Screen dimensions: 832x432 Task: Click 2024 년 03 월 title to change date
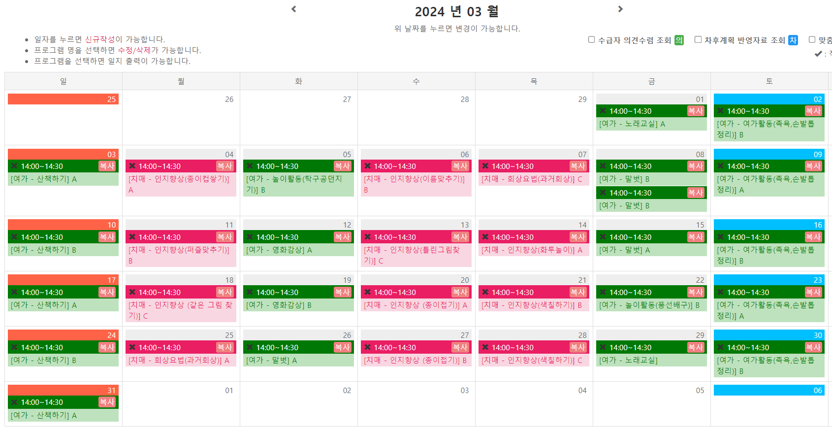point(456,11)
